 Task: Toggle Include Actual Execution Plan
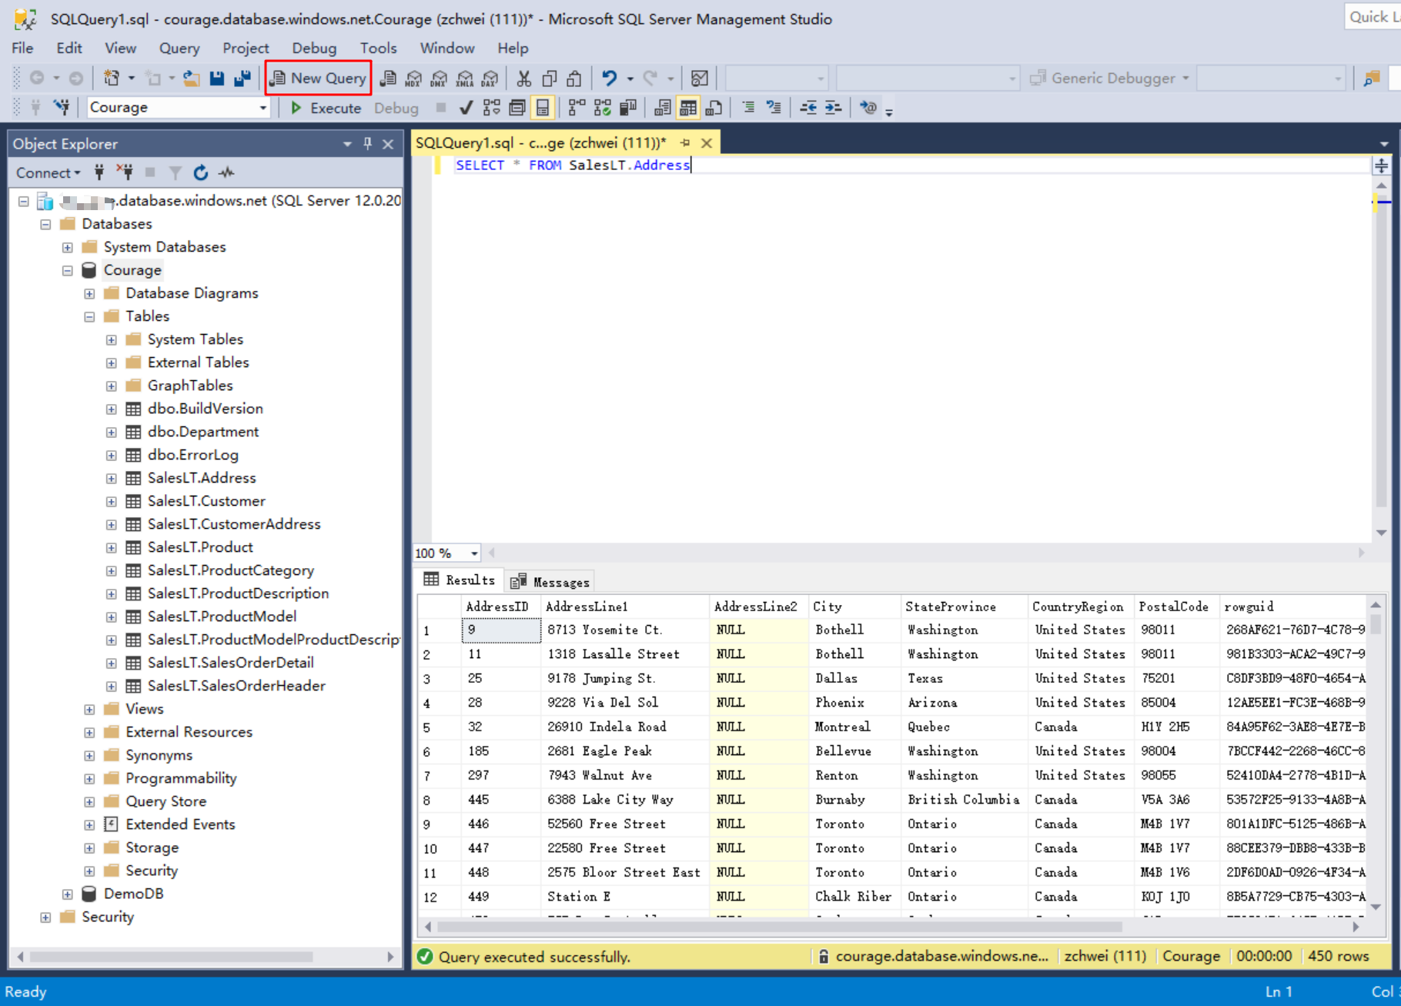click(577, 108)
